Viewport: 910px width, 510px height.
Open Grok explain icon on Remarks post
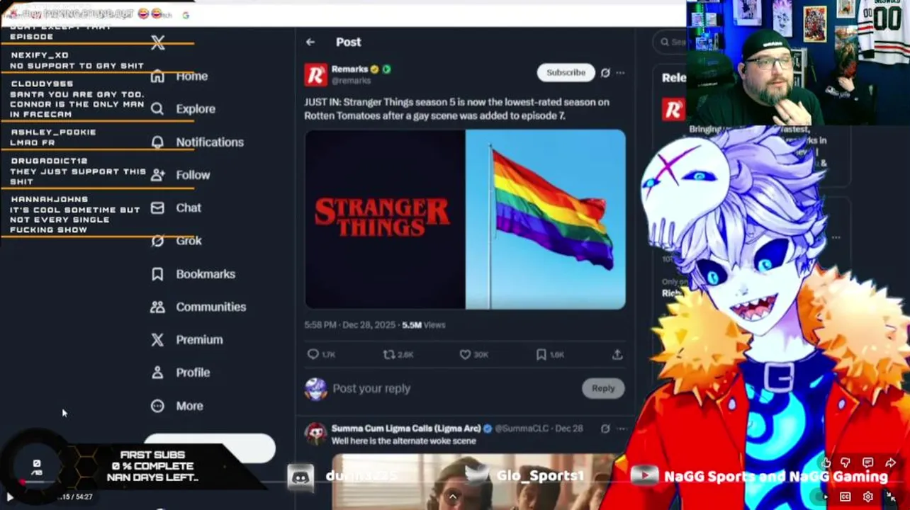tap(605, 72)
